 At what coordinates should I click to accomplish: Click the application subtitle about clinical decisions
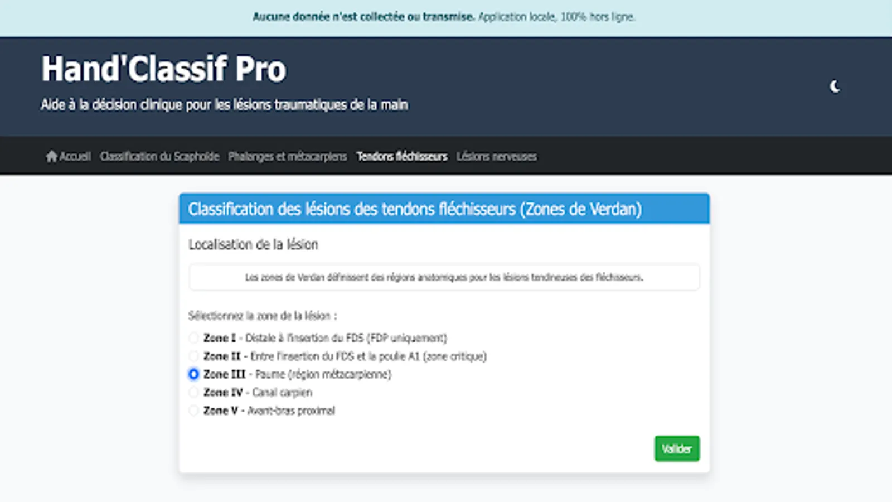(225, 104)
